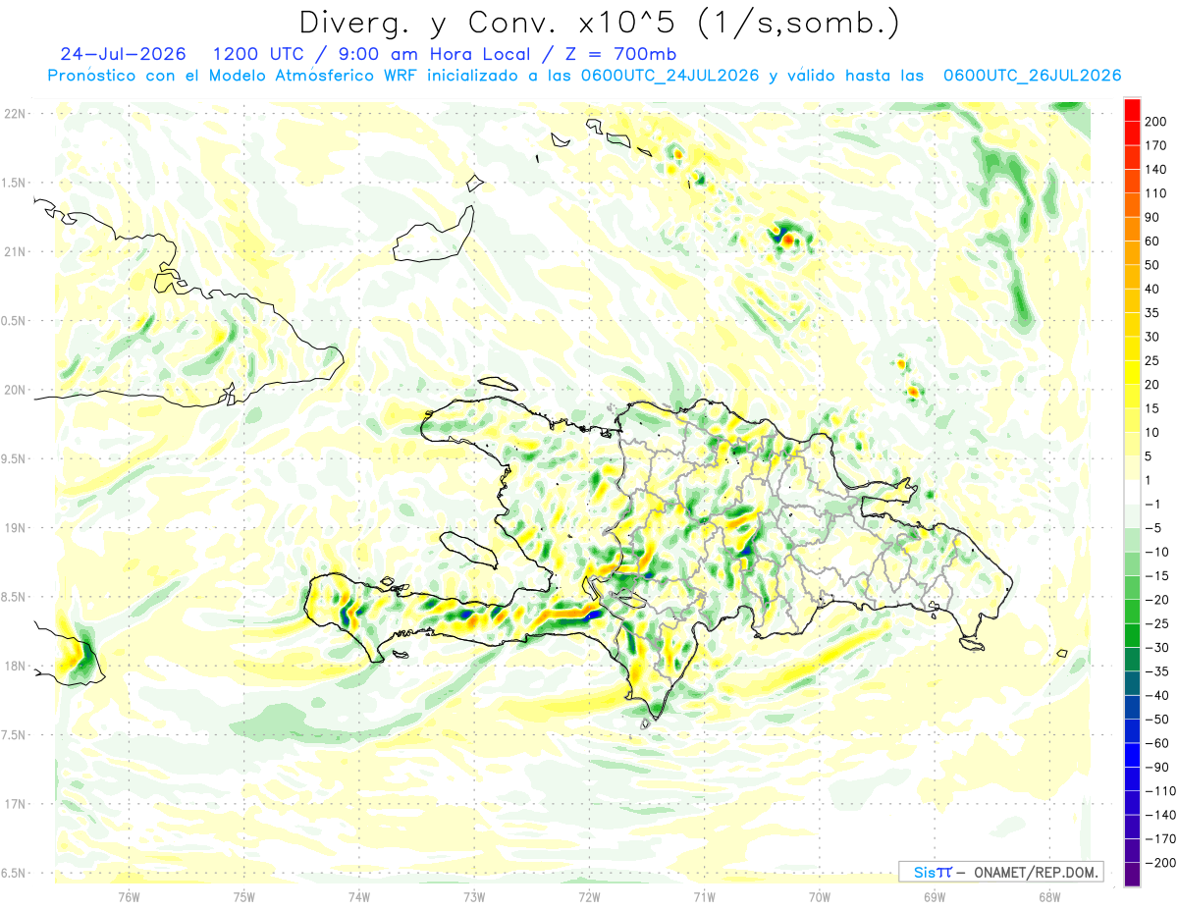This screenshot has height=910, width=1178.
Task: Click the '-20' color scale value
Action: point(1156,600)
